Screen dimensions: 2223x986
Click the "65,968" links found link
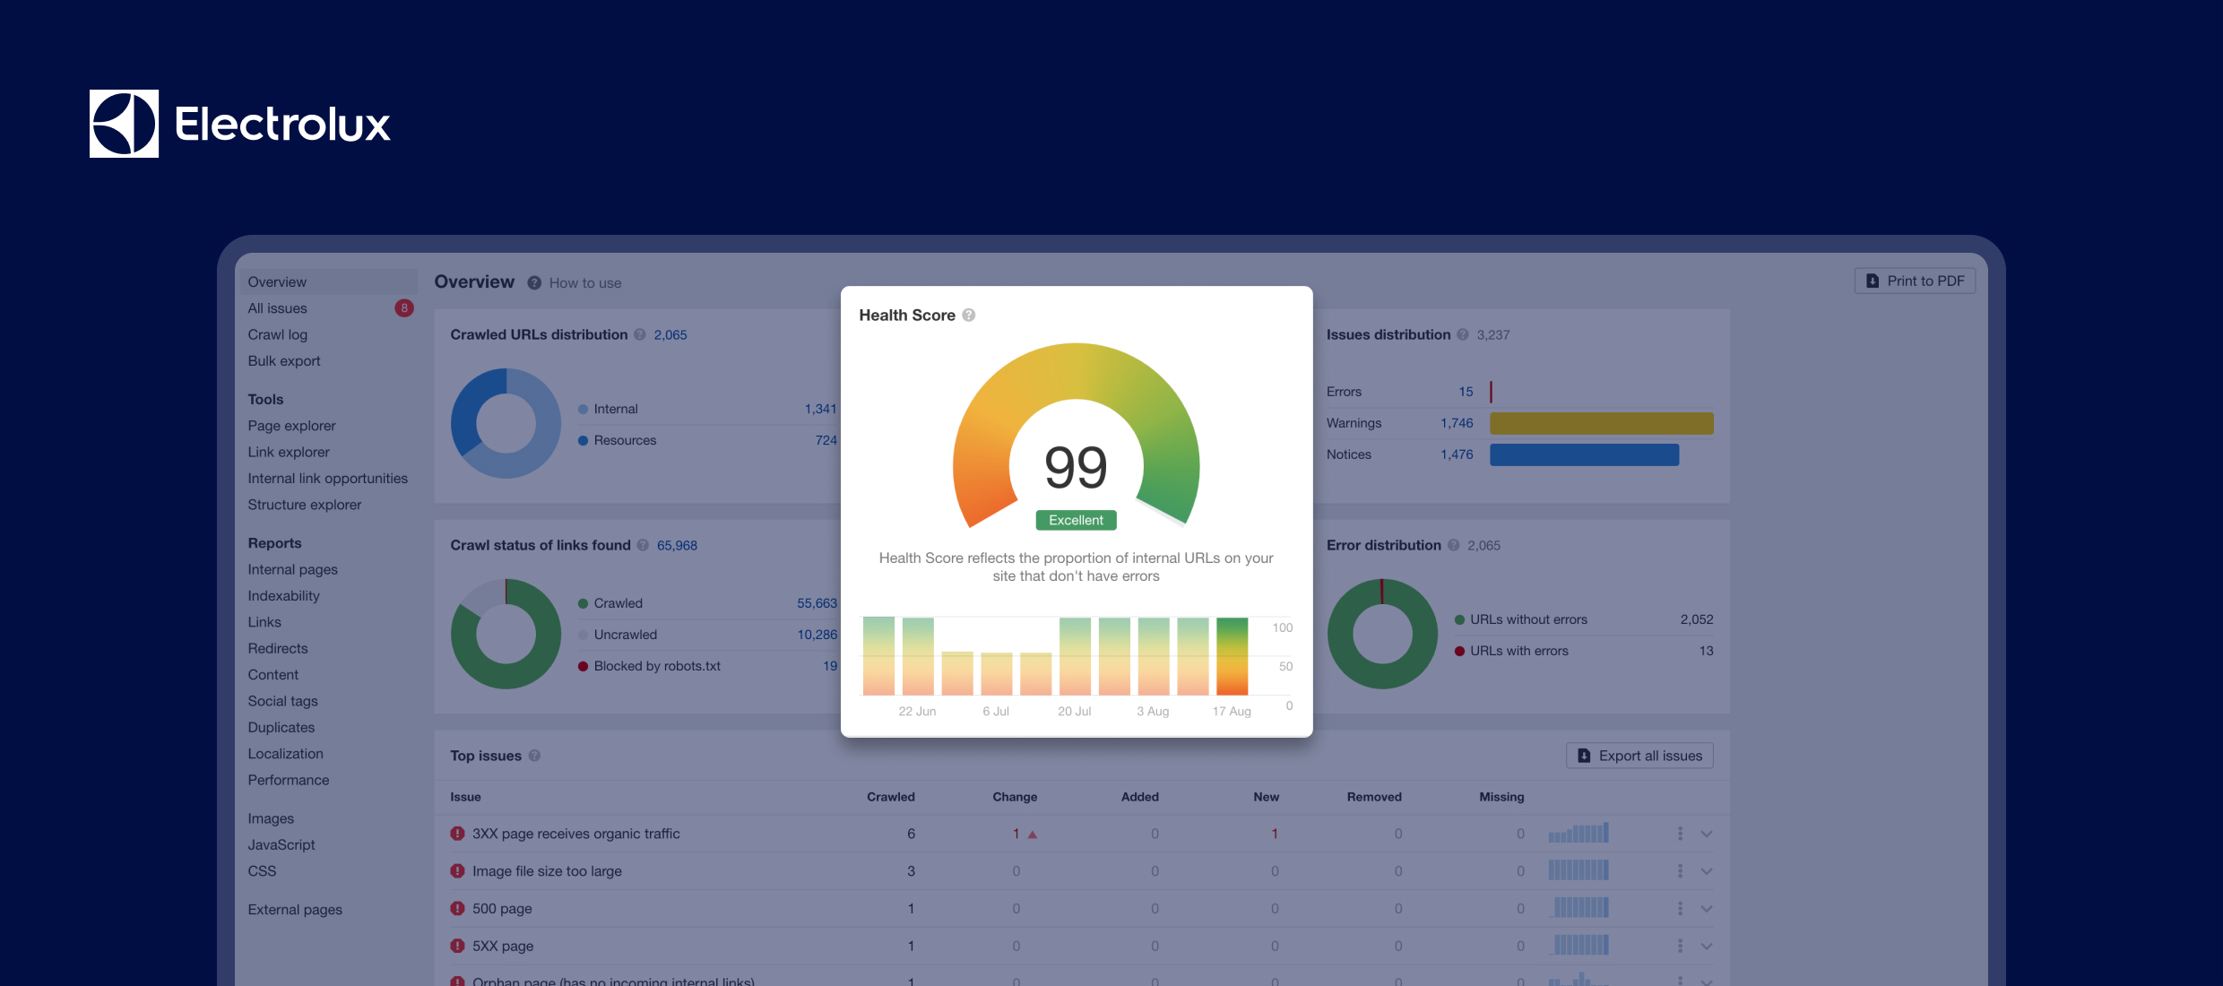677,545
